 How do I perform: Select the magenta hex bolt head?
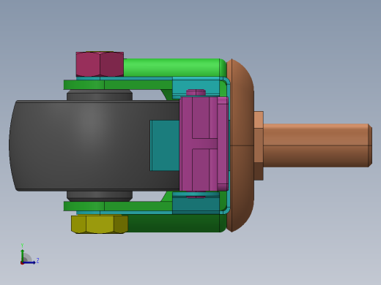(x=100, y=64)
